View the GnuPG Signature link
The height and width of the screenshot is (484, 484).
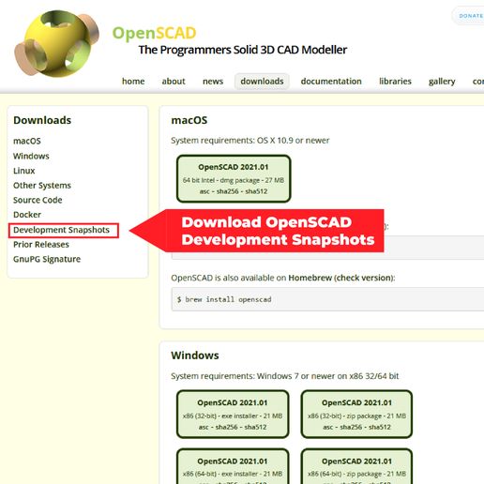pos(47,259)
